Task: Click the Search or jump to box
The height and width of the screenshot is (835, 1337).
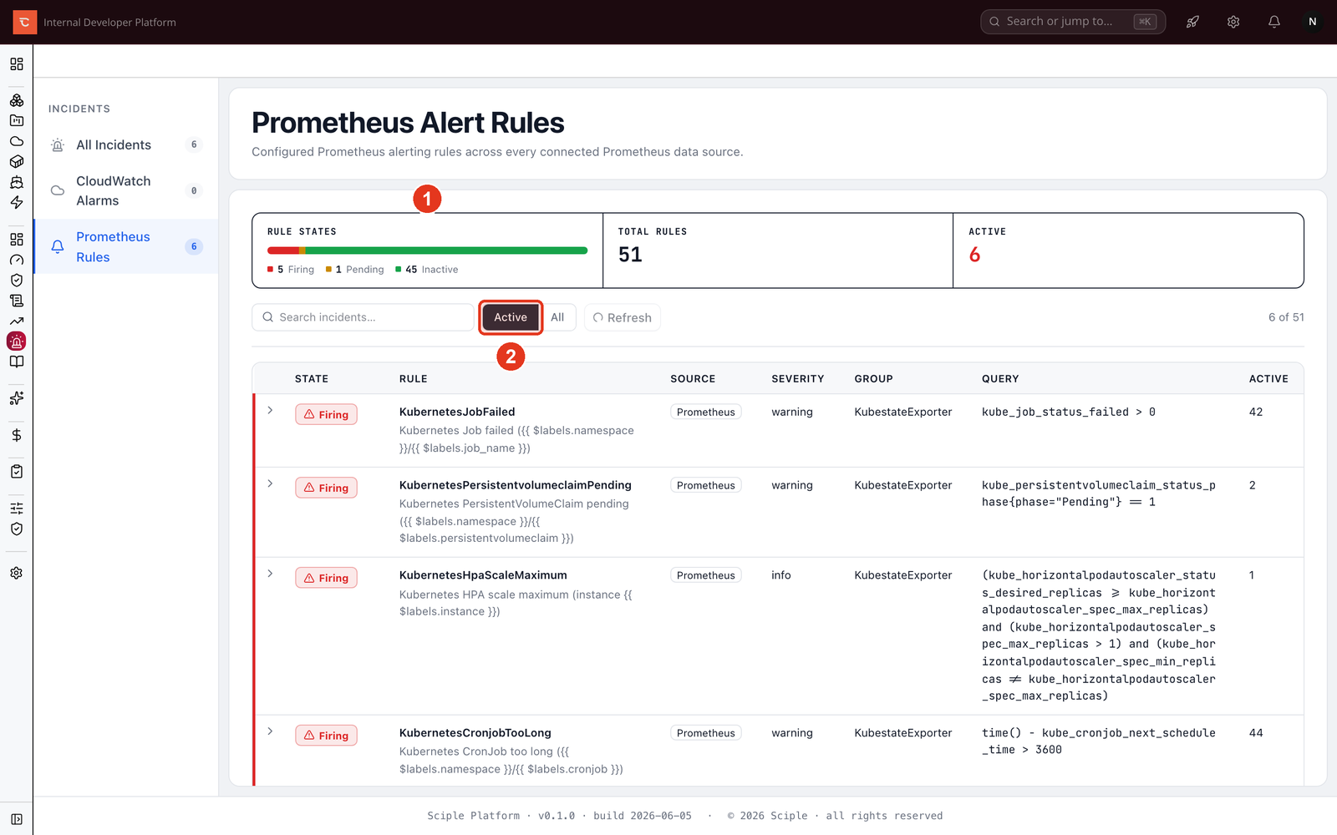Action: [x=1073, y=22]
